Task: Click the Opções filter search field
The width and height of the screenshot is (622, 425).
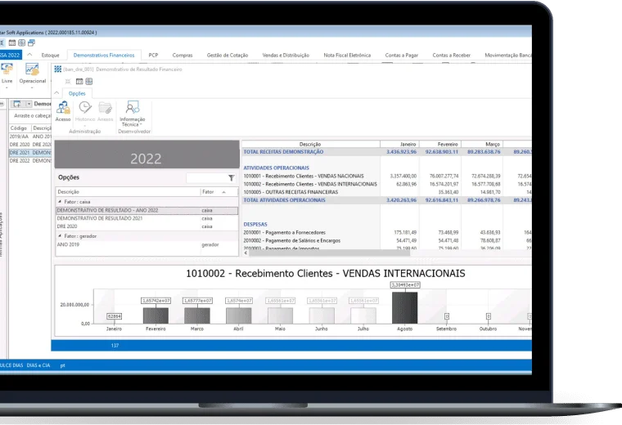Action: 207,178
